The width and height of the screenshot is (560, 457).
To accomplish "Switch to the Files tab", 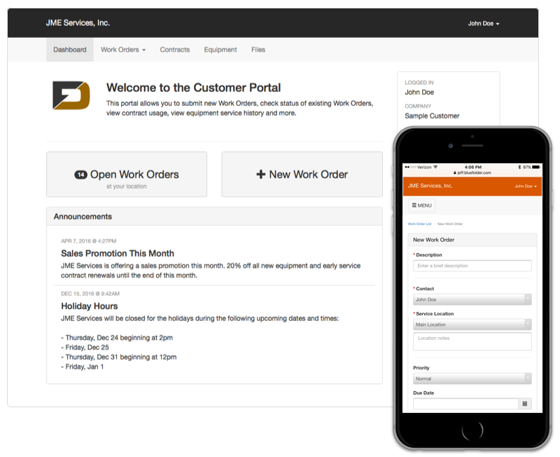I will 258,50.
